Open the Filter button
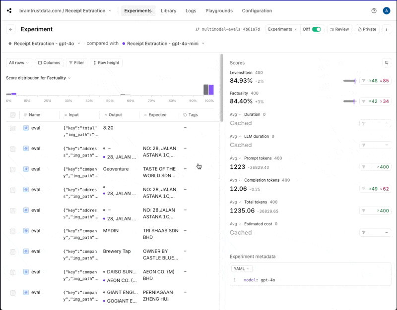397x310 pixels. point(76,63)
